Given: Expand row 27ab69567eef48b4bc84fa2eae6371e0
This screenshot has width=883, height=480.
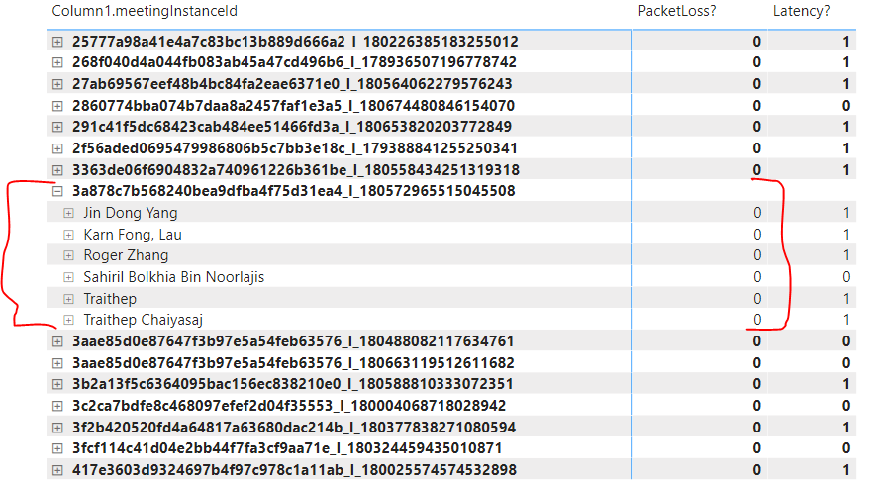Looking at the screenshot, I should click(x=57, y=84).
